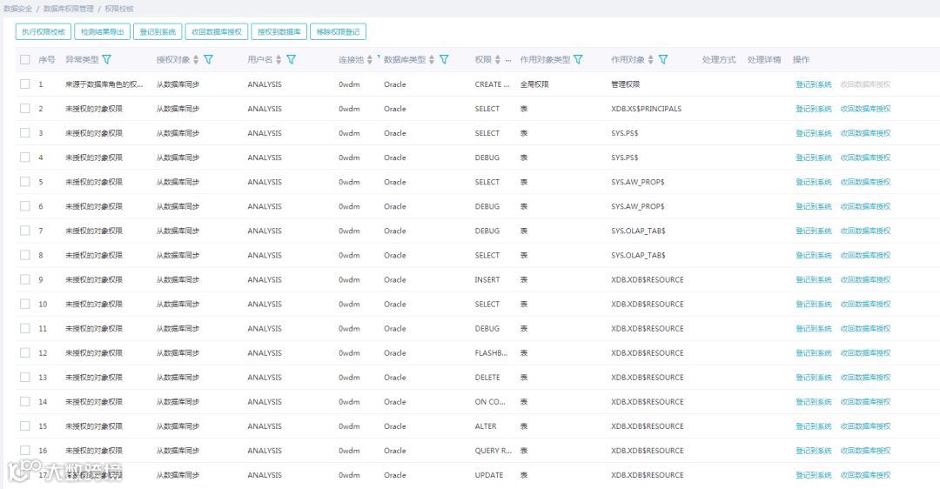Open the filter for 作用对象 column
The image size is (940, 489).
[663, 59]
